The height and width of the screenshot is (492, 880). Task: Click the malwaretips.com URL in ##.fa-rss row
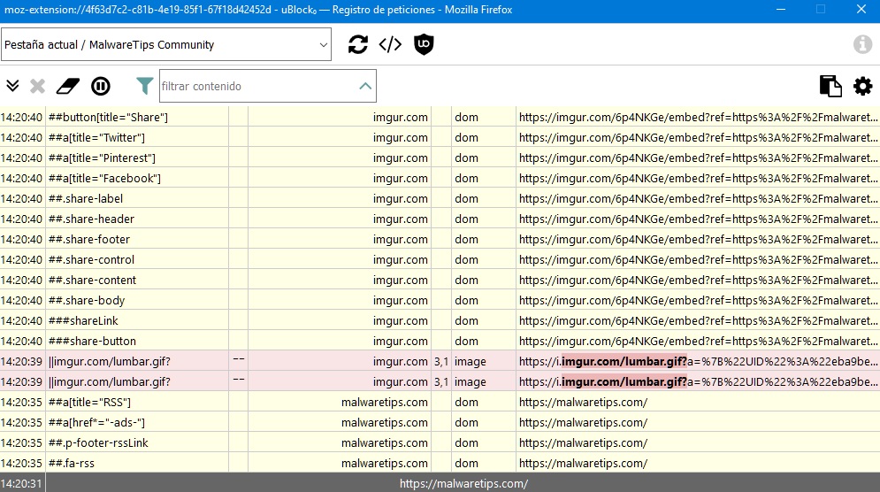pos(583,464)
